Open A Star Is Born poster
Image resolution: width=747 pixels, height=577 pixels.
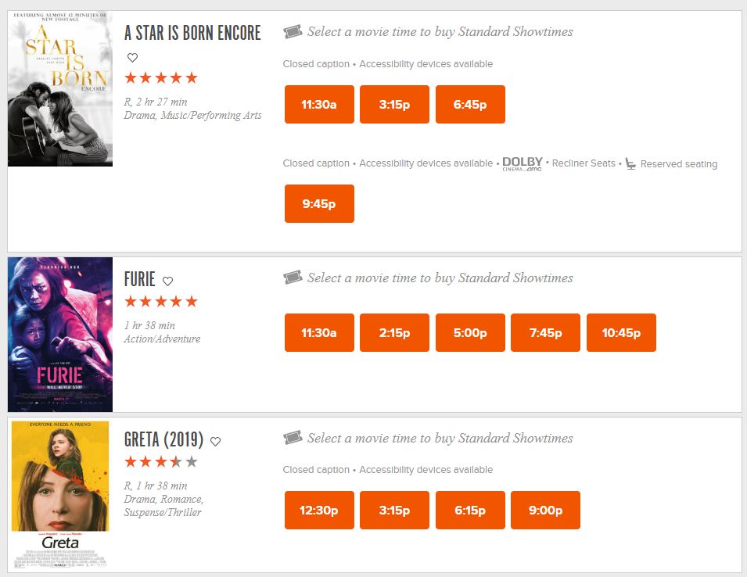coord(60,88)
